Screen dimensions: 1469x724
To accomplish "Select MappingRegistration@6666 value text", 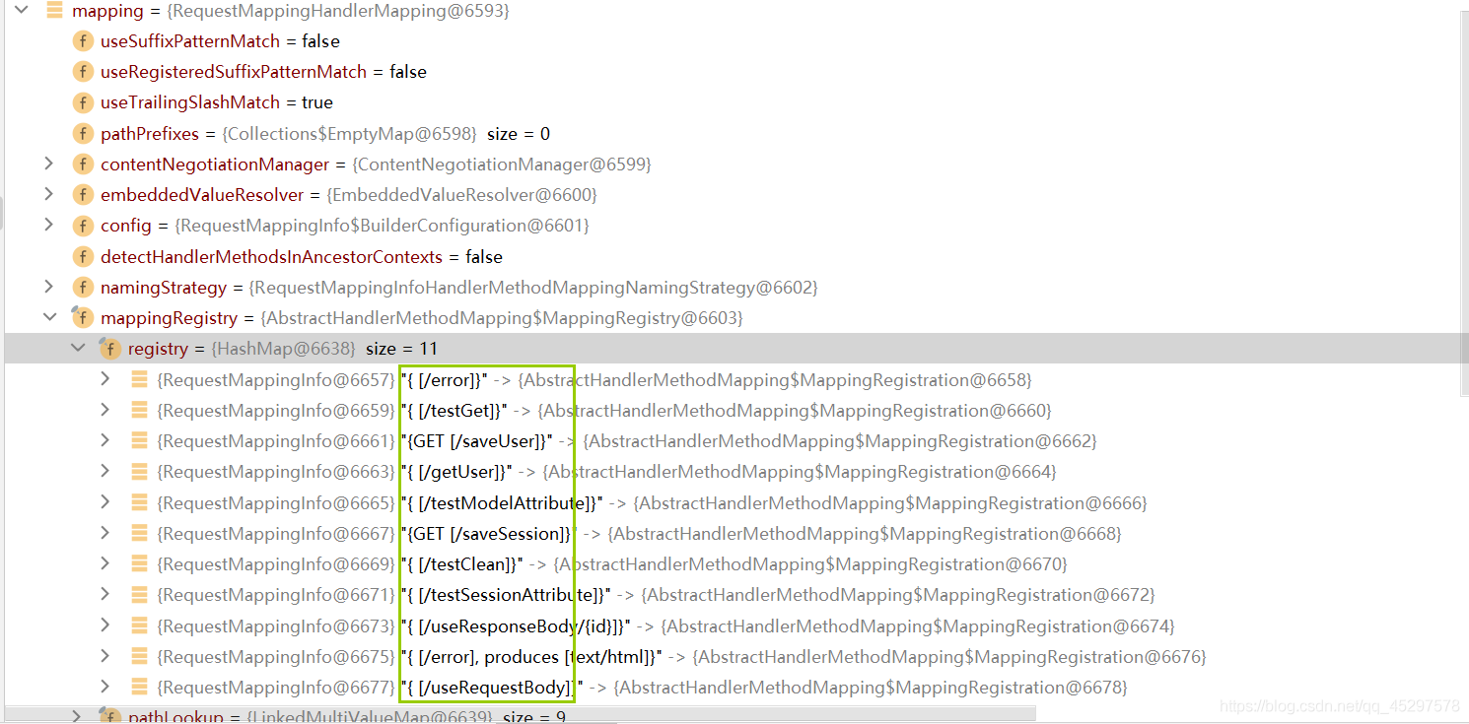I will tap(890, 502).
